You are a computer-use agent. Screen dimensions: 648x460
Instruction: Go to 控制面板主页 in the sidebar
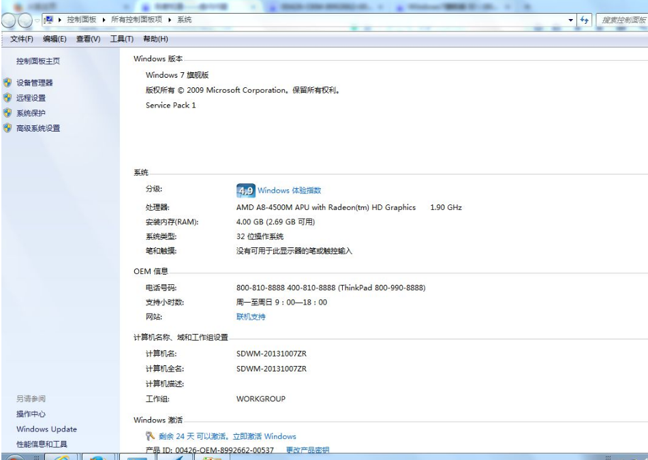point(37,61)
